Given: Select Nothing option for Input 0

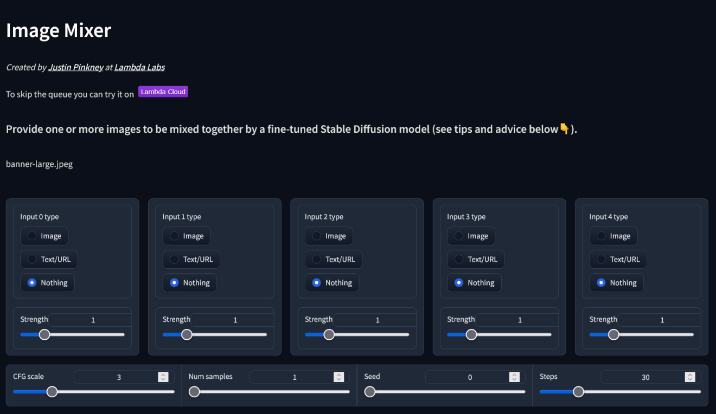Looking at the screenshot, I should tap(47, 282).
